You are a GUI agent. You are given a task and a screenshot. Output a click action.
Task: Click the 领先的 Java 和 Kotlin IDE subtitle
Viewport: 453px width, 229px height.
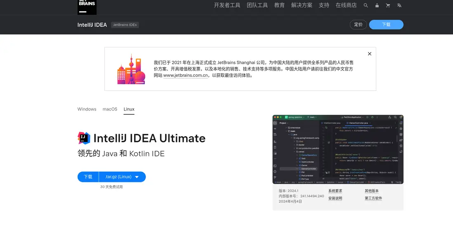tap(121, 153)
